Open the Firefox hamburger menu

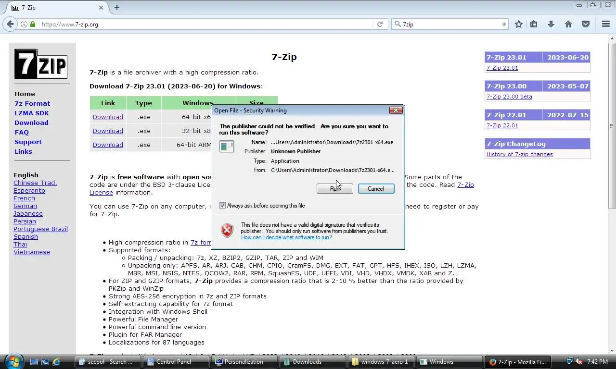(606, 24)
